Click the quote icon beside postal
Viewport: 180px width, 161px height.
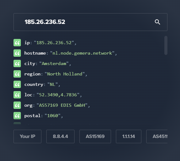point(17,116)
